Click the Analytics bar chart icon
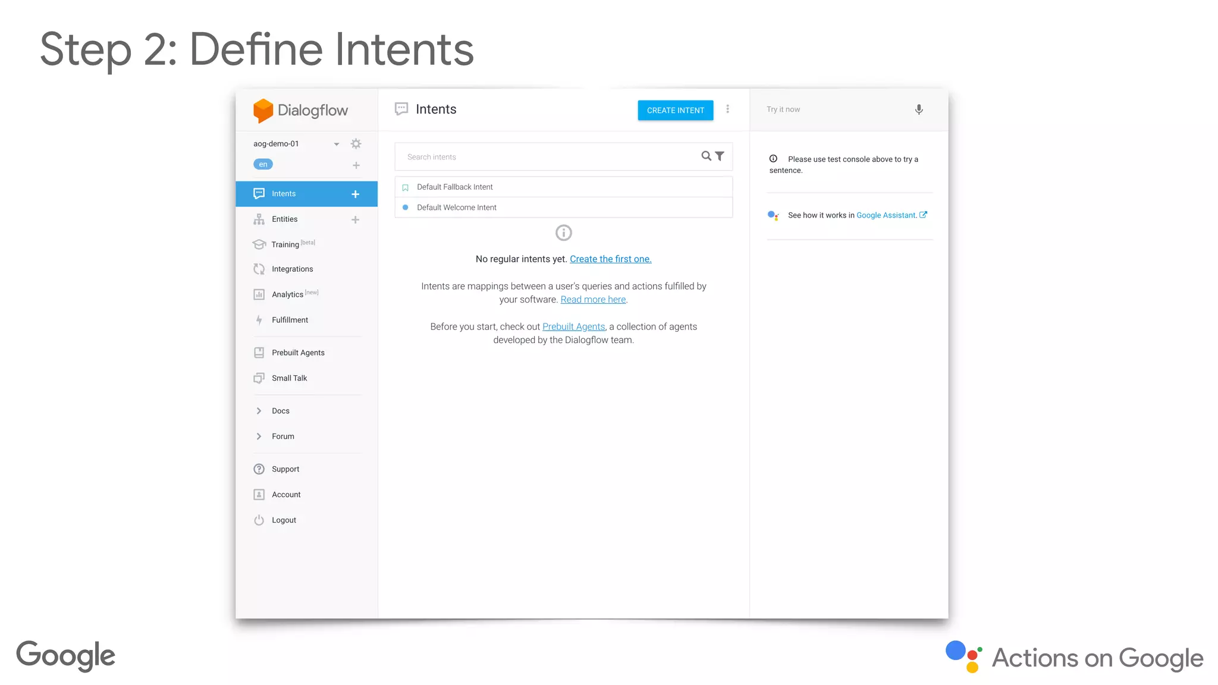This screenshot has width=1218, height=685. point(259,294)
